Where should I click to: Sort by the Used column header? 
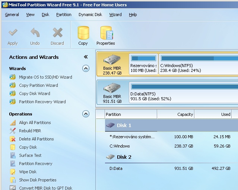(x=213, y=114)
